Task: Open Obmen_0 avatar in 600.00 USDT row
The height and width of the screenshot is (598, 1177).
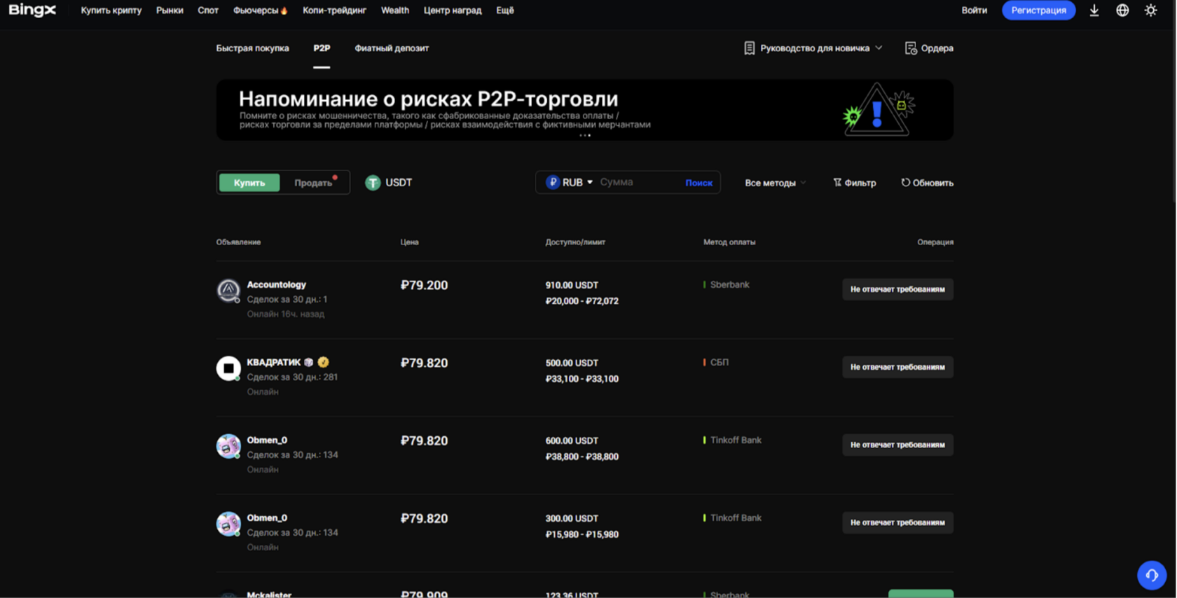Action: [x=228, y=445]
